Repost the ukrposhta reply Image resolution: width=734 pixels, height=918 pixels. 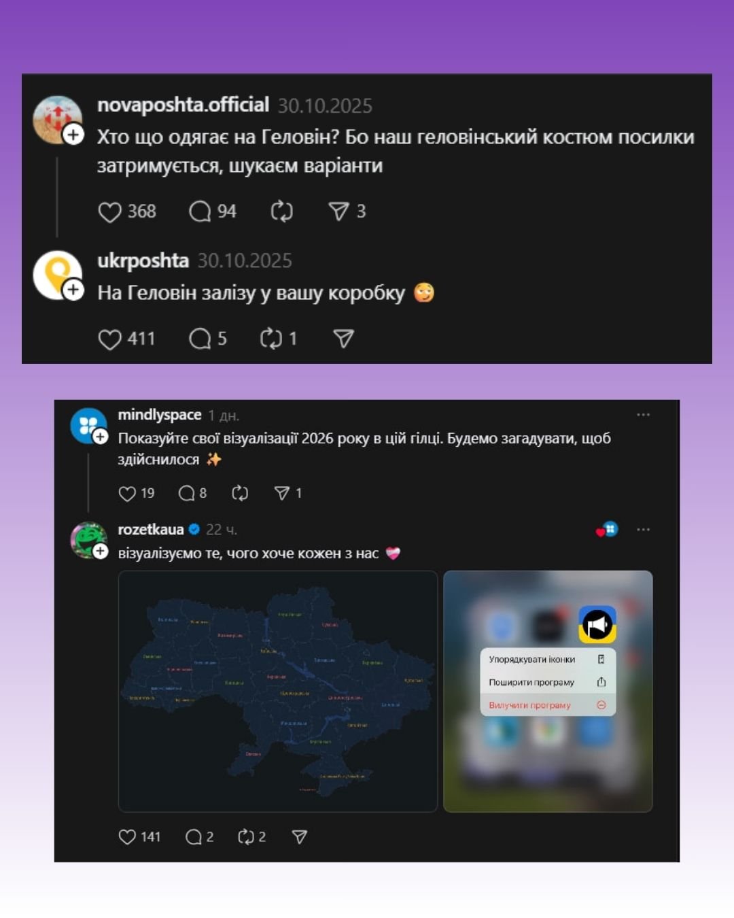[x=270, y=339]
